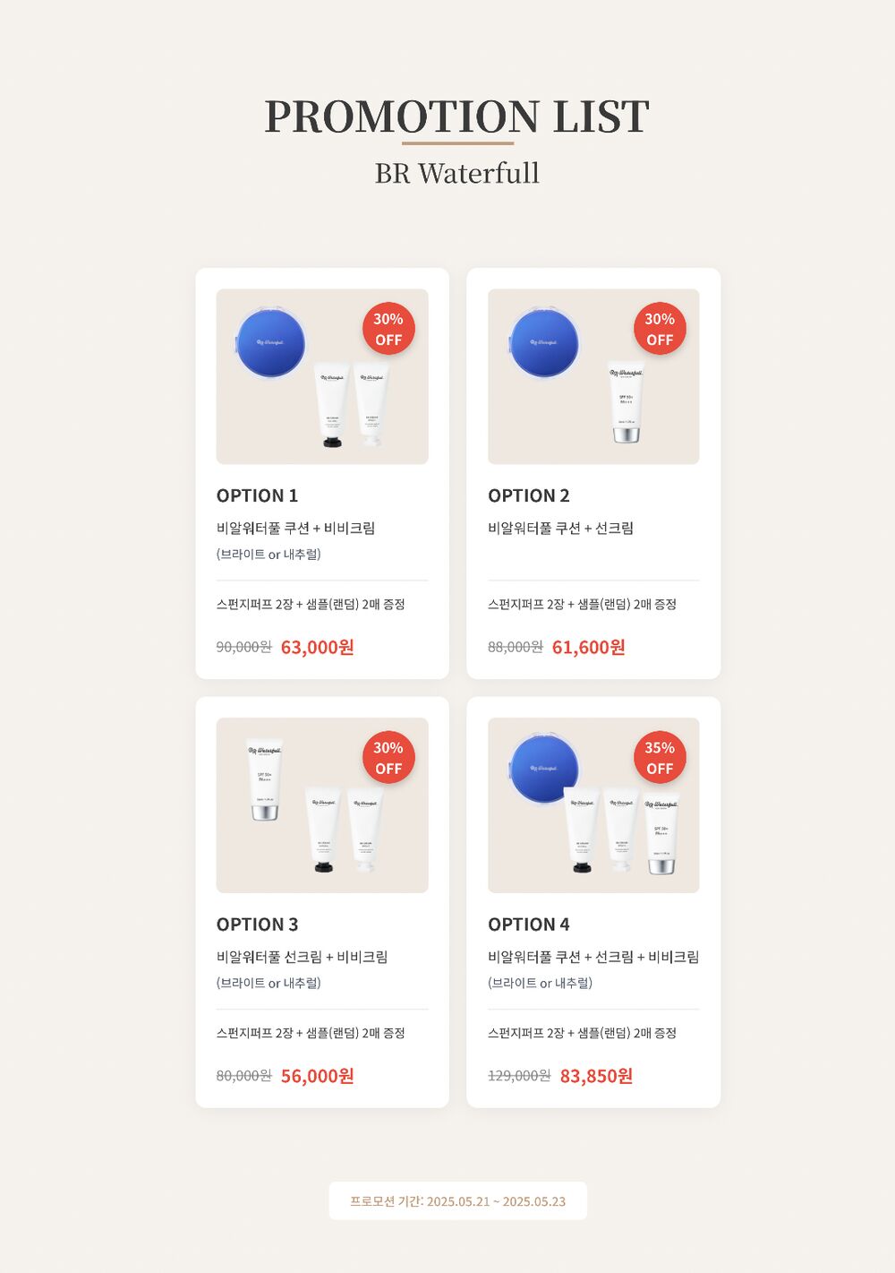Open the Option 4 product image
The width and height of the screenshot is (895, 1273).
(x=593, y=804)
